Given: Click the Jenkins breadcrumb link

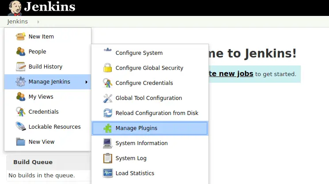Looking at the screenshot, I should [x=17, y=21].
